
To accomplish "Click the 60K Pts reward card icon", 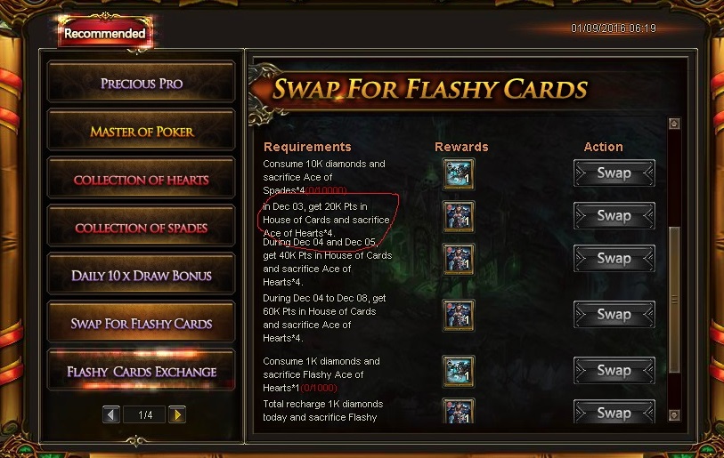I will tap(458, 315).
